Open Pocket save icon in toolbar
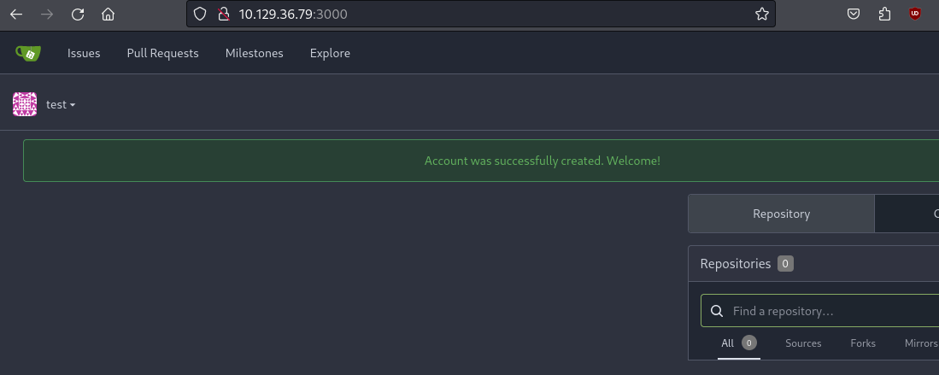 click(853, 14)
